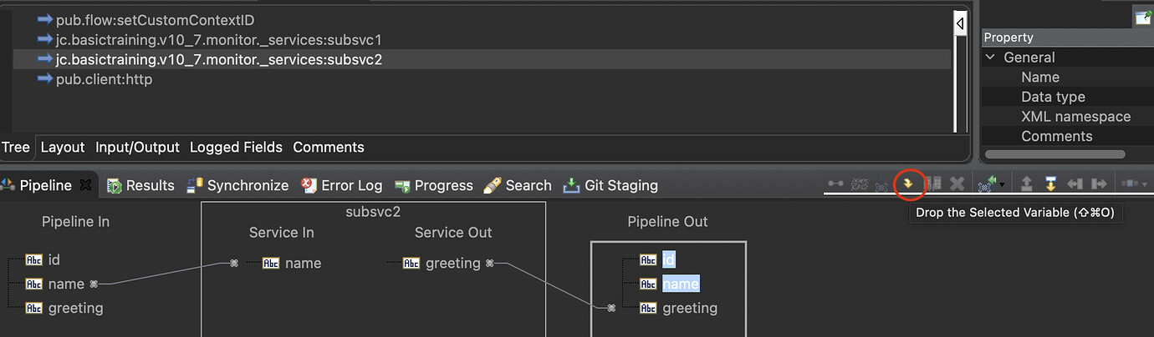This screenshot has width=1154, height=337.
Task: Collapse the General property group
Action: pyautogui.click(x=991, y=58)
